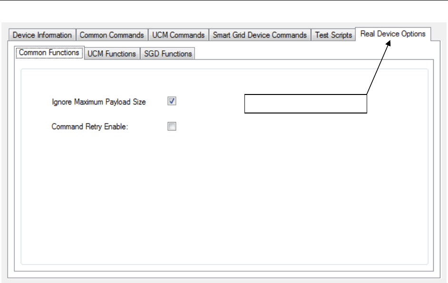Go to Smart Grid Device Commands tab

260,35
